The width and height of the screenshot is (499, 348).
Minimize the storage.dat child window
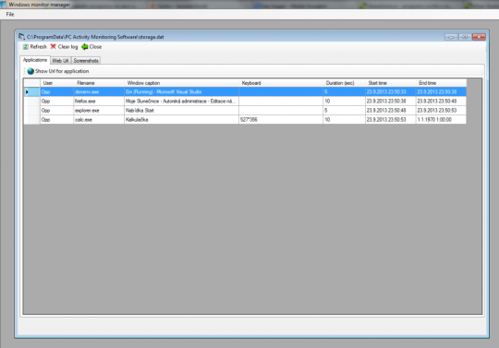click(451, 37)
